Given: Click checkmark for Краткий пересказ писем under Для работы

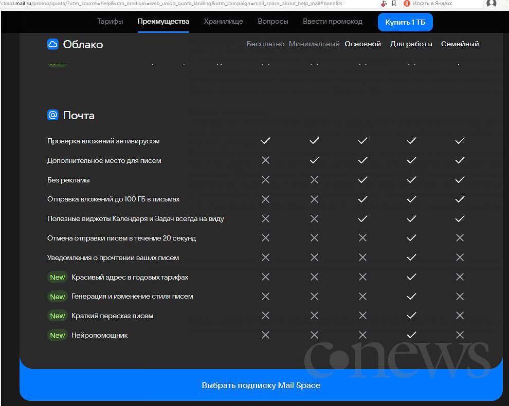Looking at the screenshot, I should tap(411, 316).
